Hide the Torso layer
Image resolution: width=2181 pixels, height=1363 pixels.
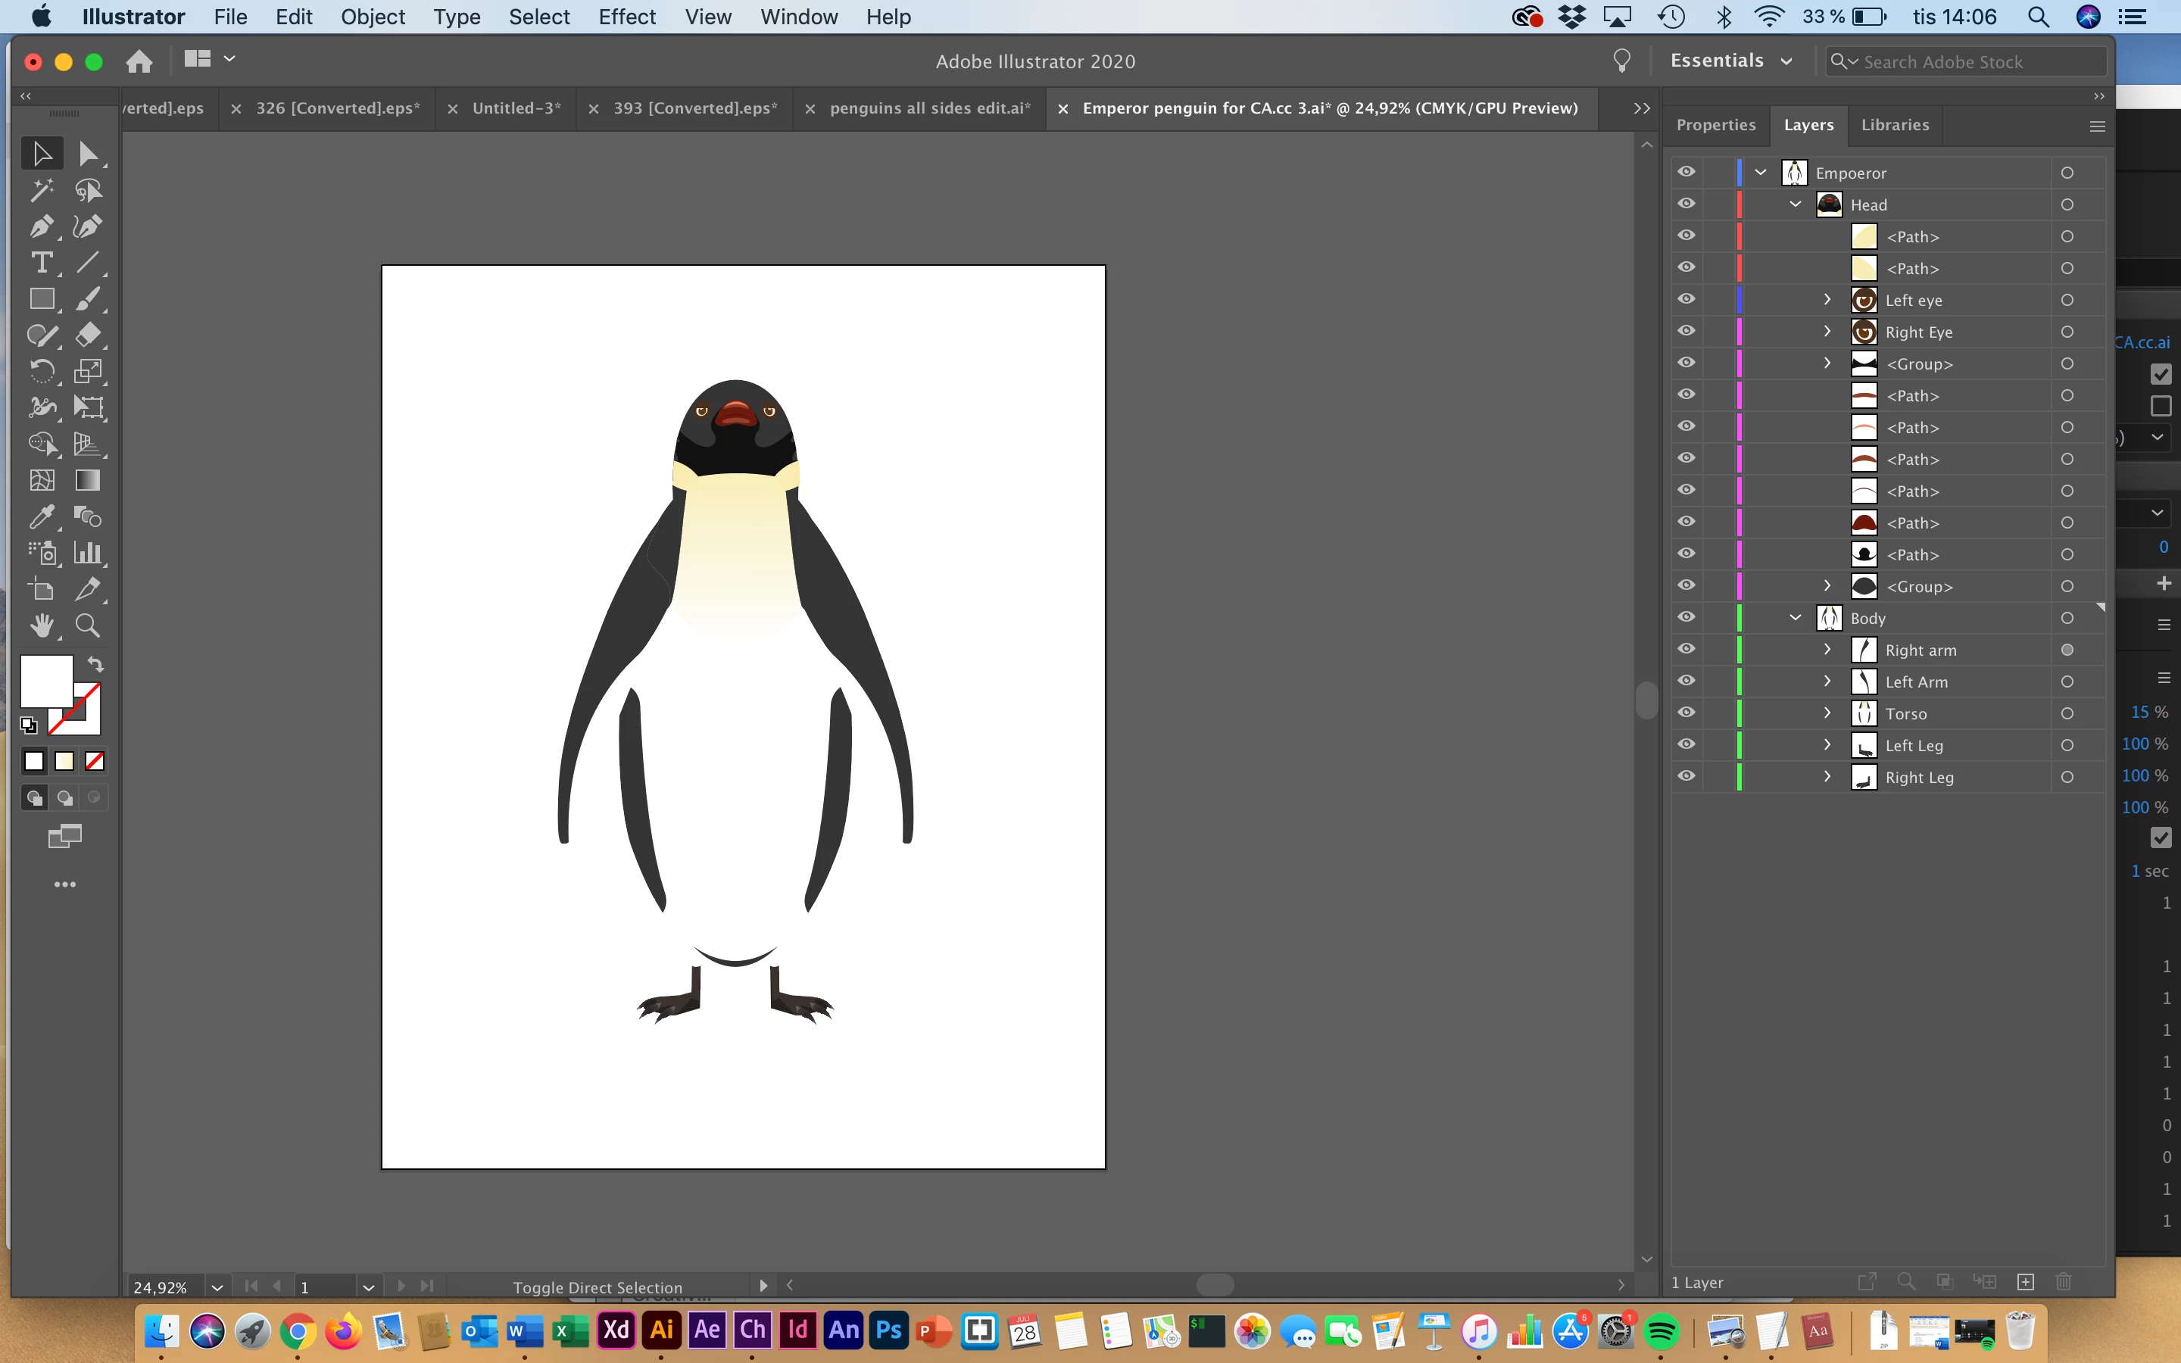(x=1686, y=712)
